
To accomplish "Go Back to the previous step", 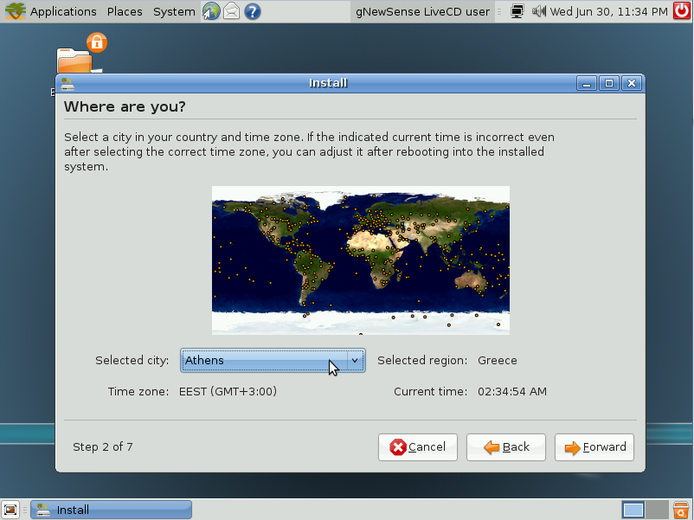I will pyautogui.click(x=506, y=447).
